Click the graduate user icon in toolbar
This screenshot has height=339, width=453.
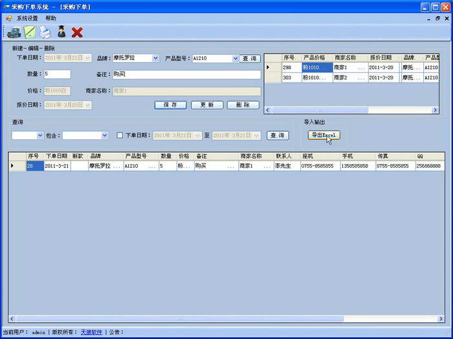pyautogui.click(x=61, y=32)
